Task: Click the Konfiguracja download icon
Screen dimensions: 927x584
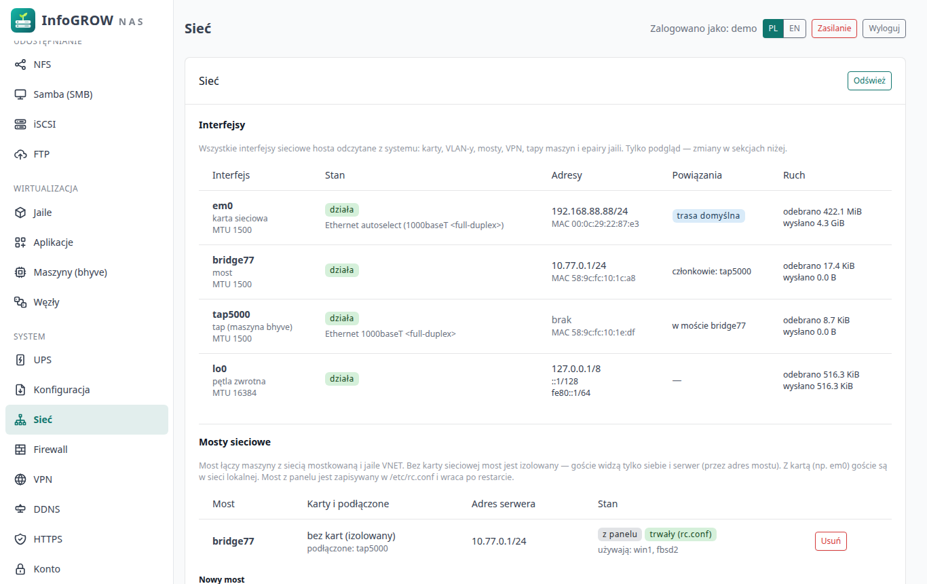Action: [20, 390]
